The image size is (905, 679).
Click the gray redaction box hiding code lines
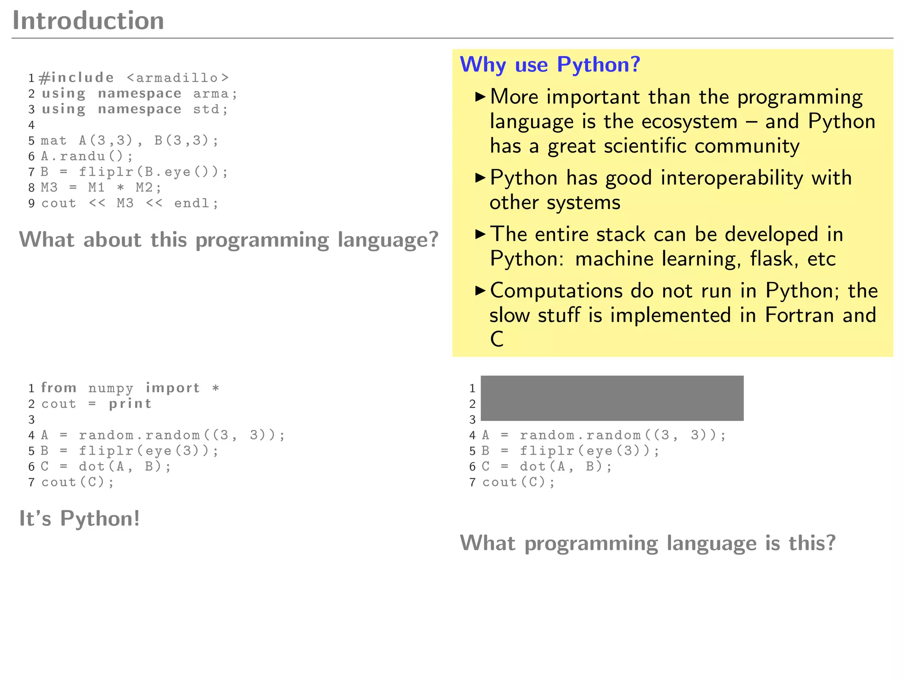pos(612,398)
